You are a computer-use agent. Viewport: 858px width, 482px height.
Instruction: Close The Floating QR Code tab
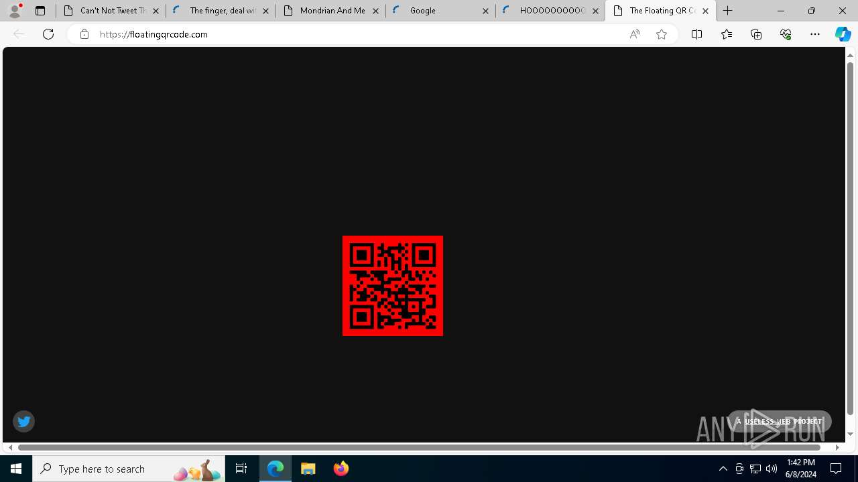pyautogui.click(x=705, y=11)
